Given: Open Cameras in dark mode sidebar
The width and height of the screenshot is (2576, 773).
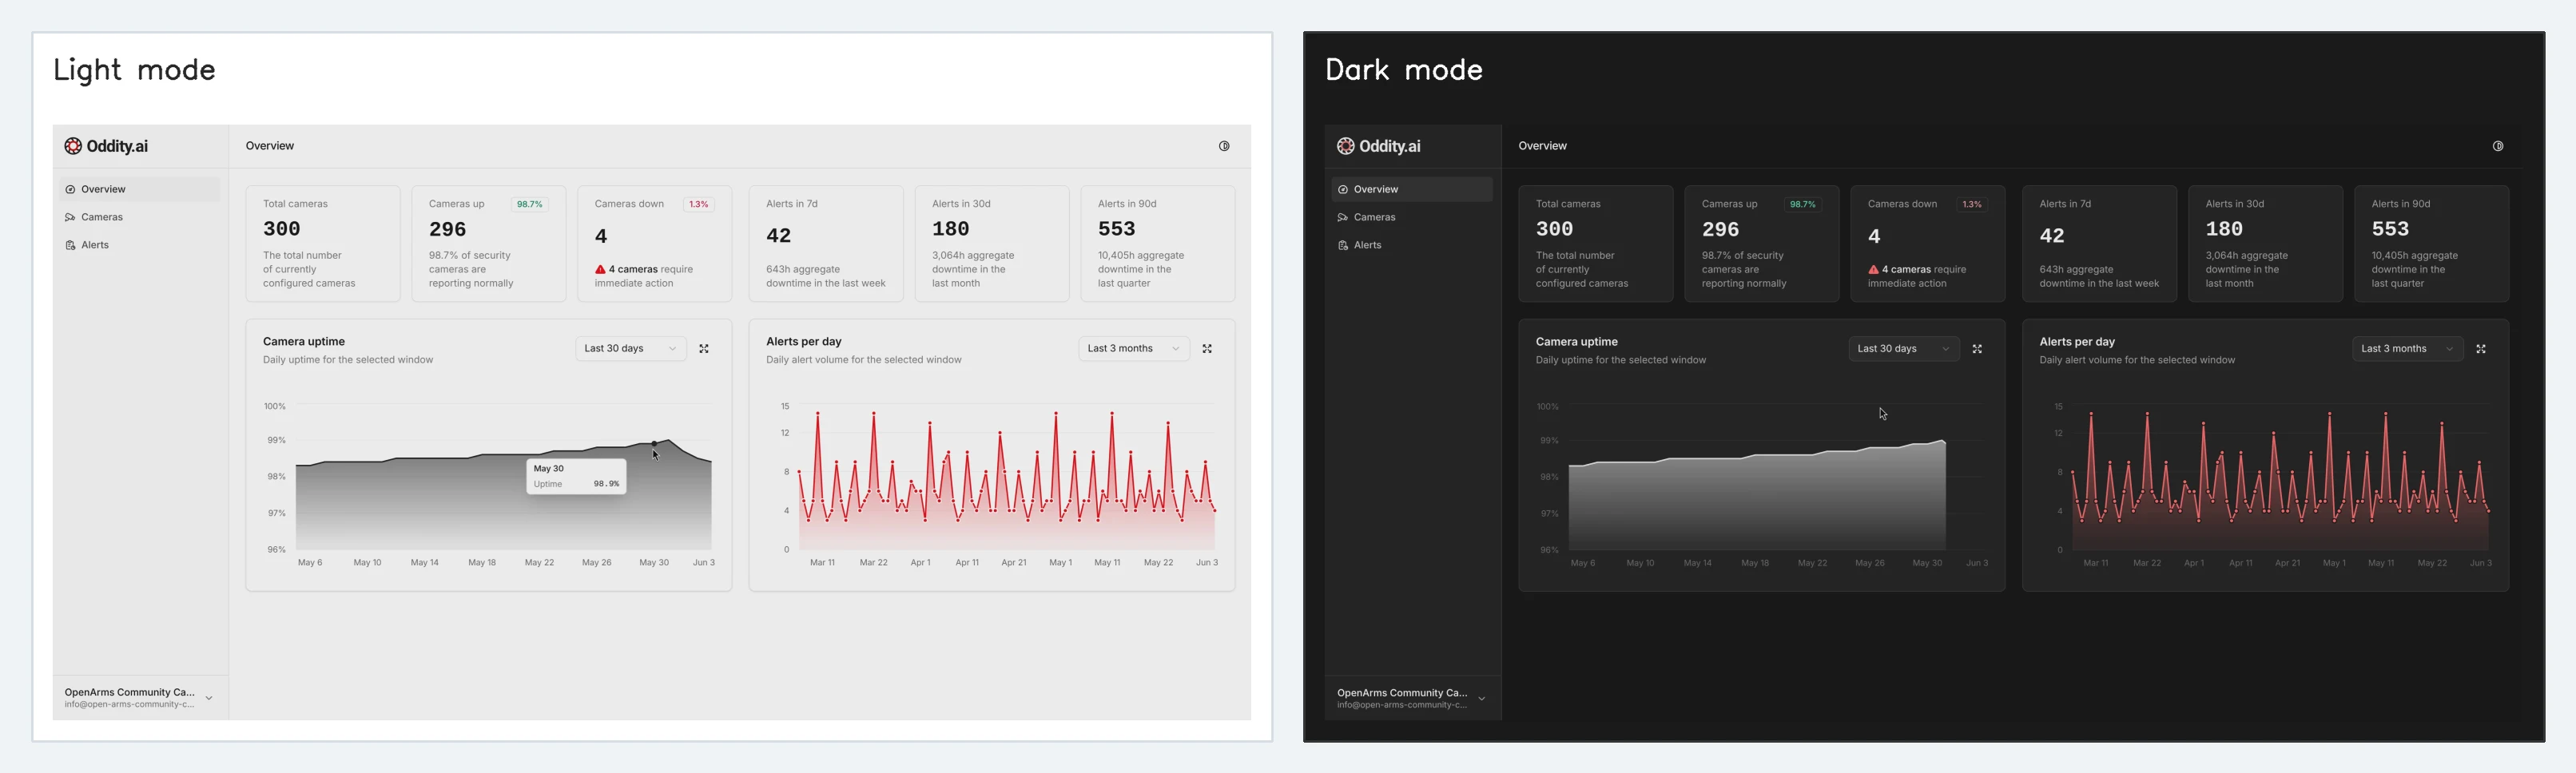Looking at the screenshot, I should click(x=1412, y=217).
